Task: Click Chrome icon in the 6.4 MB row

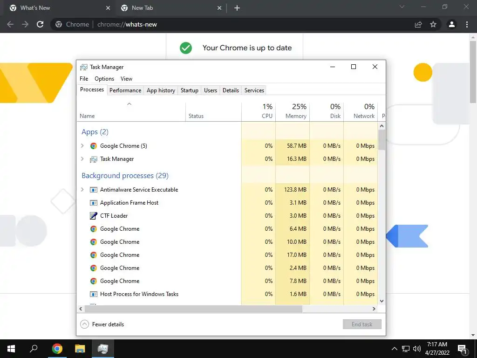Action: tap(93, 229)
